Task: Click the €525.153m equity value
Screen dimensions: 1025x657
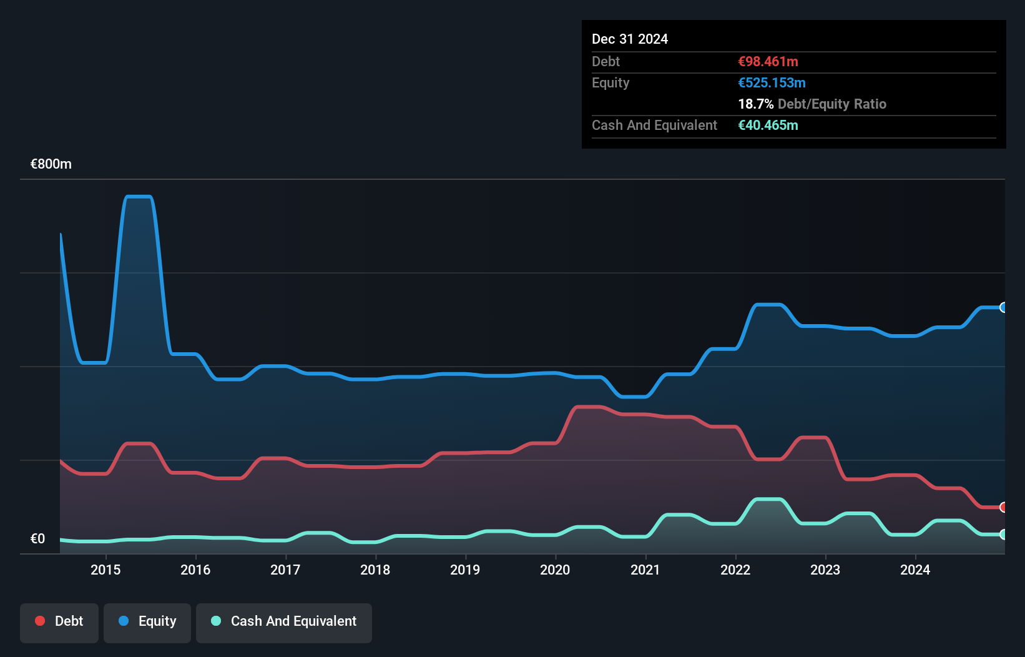Action: point(772,82)
